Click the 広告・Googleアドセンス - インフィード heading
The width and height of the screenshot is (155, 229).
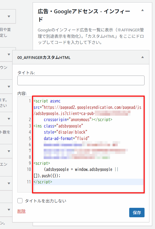coord(84,15)
